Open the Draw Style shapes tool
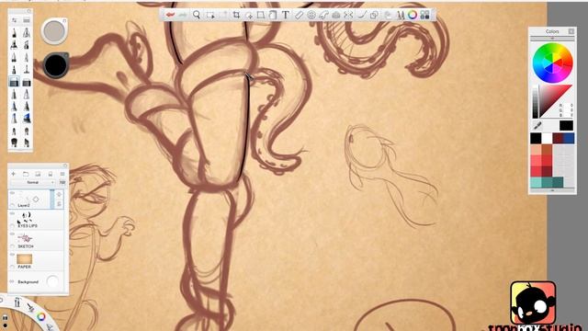Screen dimensions: 588x331 [374, 15]
